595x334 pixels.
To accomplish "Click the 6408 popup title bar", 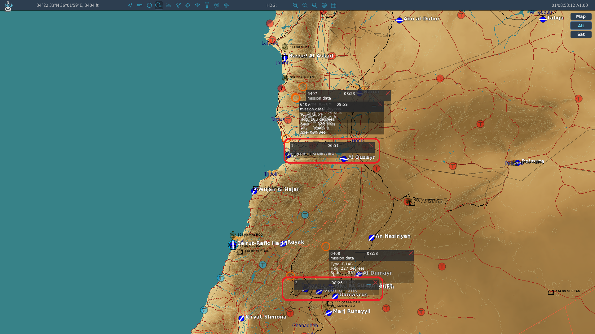I will (x=371, y=256).
